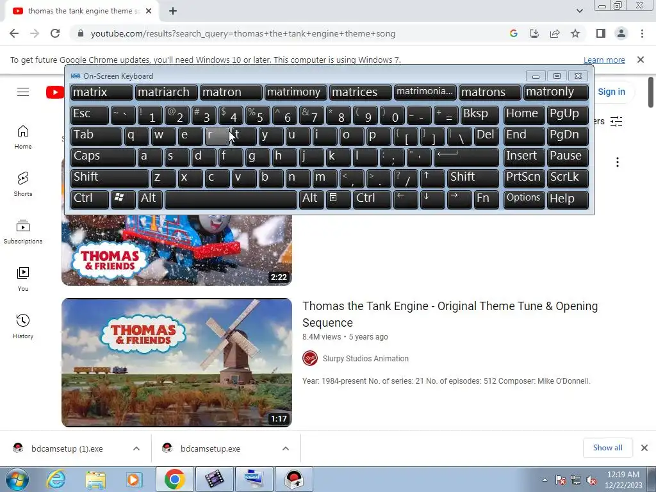This screenshot has height=492, width=656.
Task: Toggle the left Shift key on-screen
Action: coord(110,178)
